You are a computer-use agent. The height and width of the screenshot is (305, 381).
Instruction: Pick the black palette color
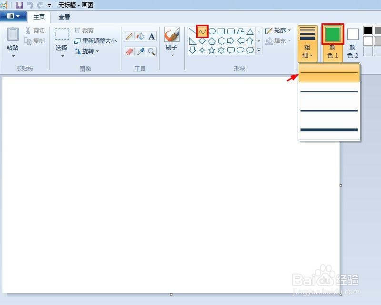tap(368, 30)
